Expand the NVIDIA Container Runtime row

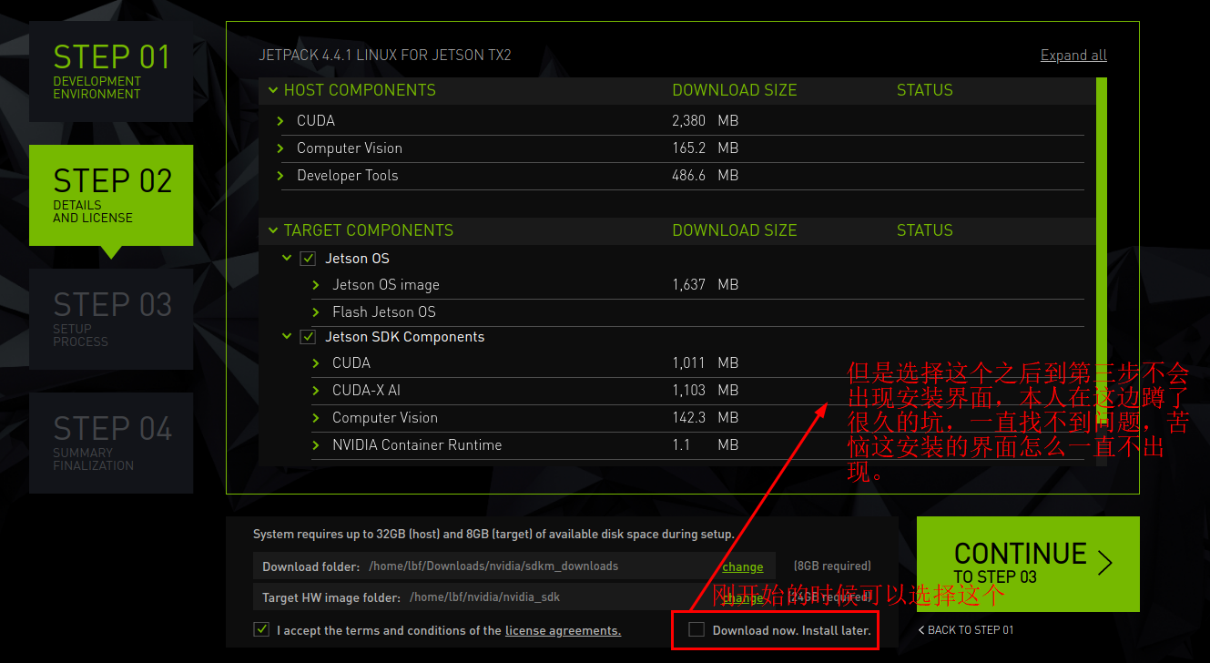pos(316,445)
